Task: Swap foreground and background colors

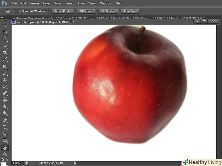Action: tap(7, 160)
